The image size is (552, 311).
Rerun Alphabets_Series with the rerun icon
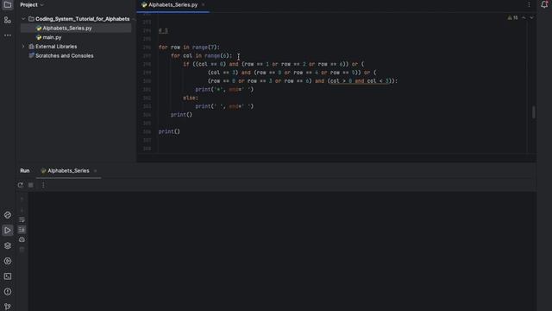coord(21,185)
